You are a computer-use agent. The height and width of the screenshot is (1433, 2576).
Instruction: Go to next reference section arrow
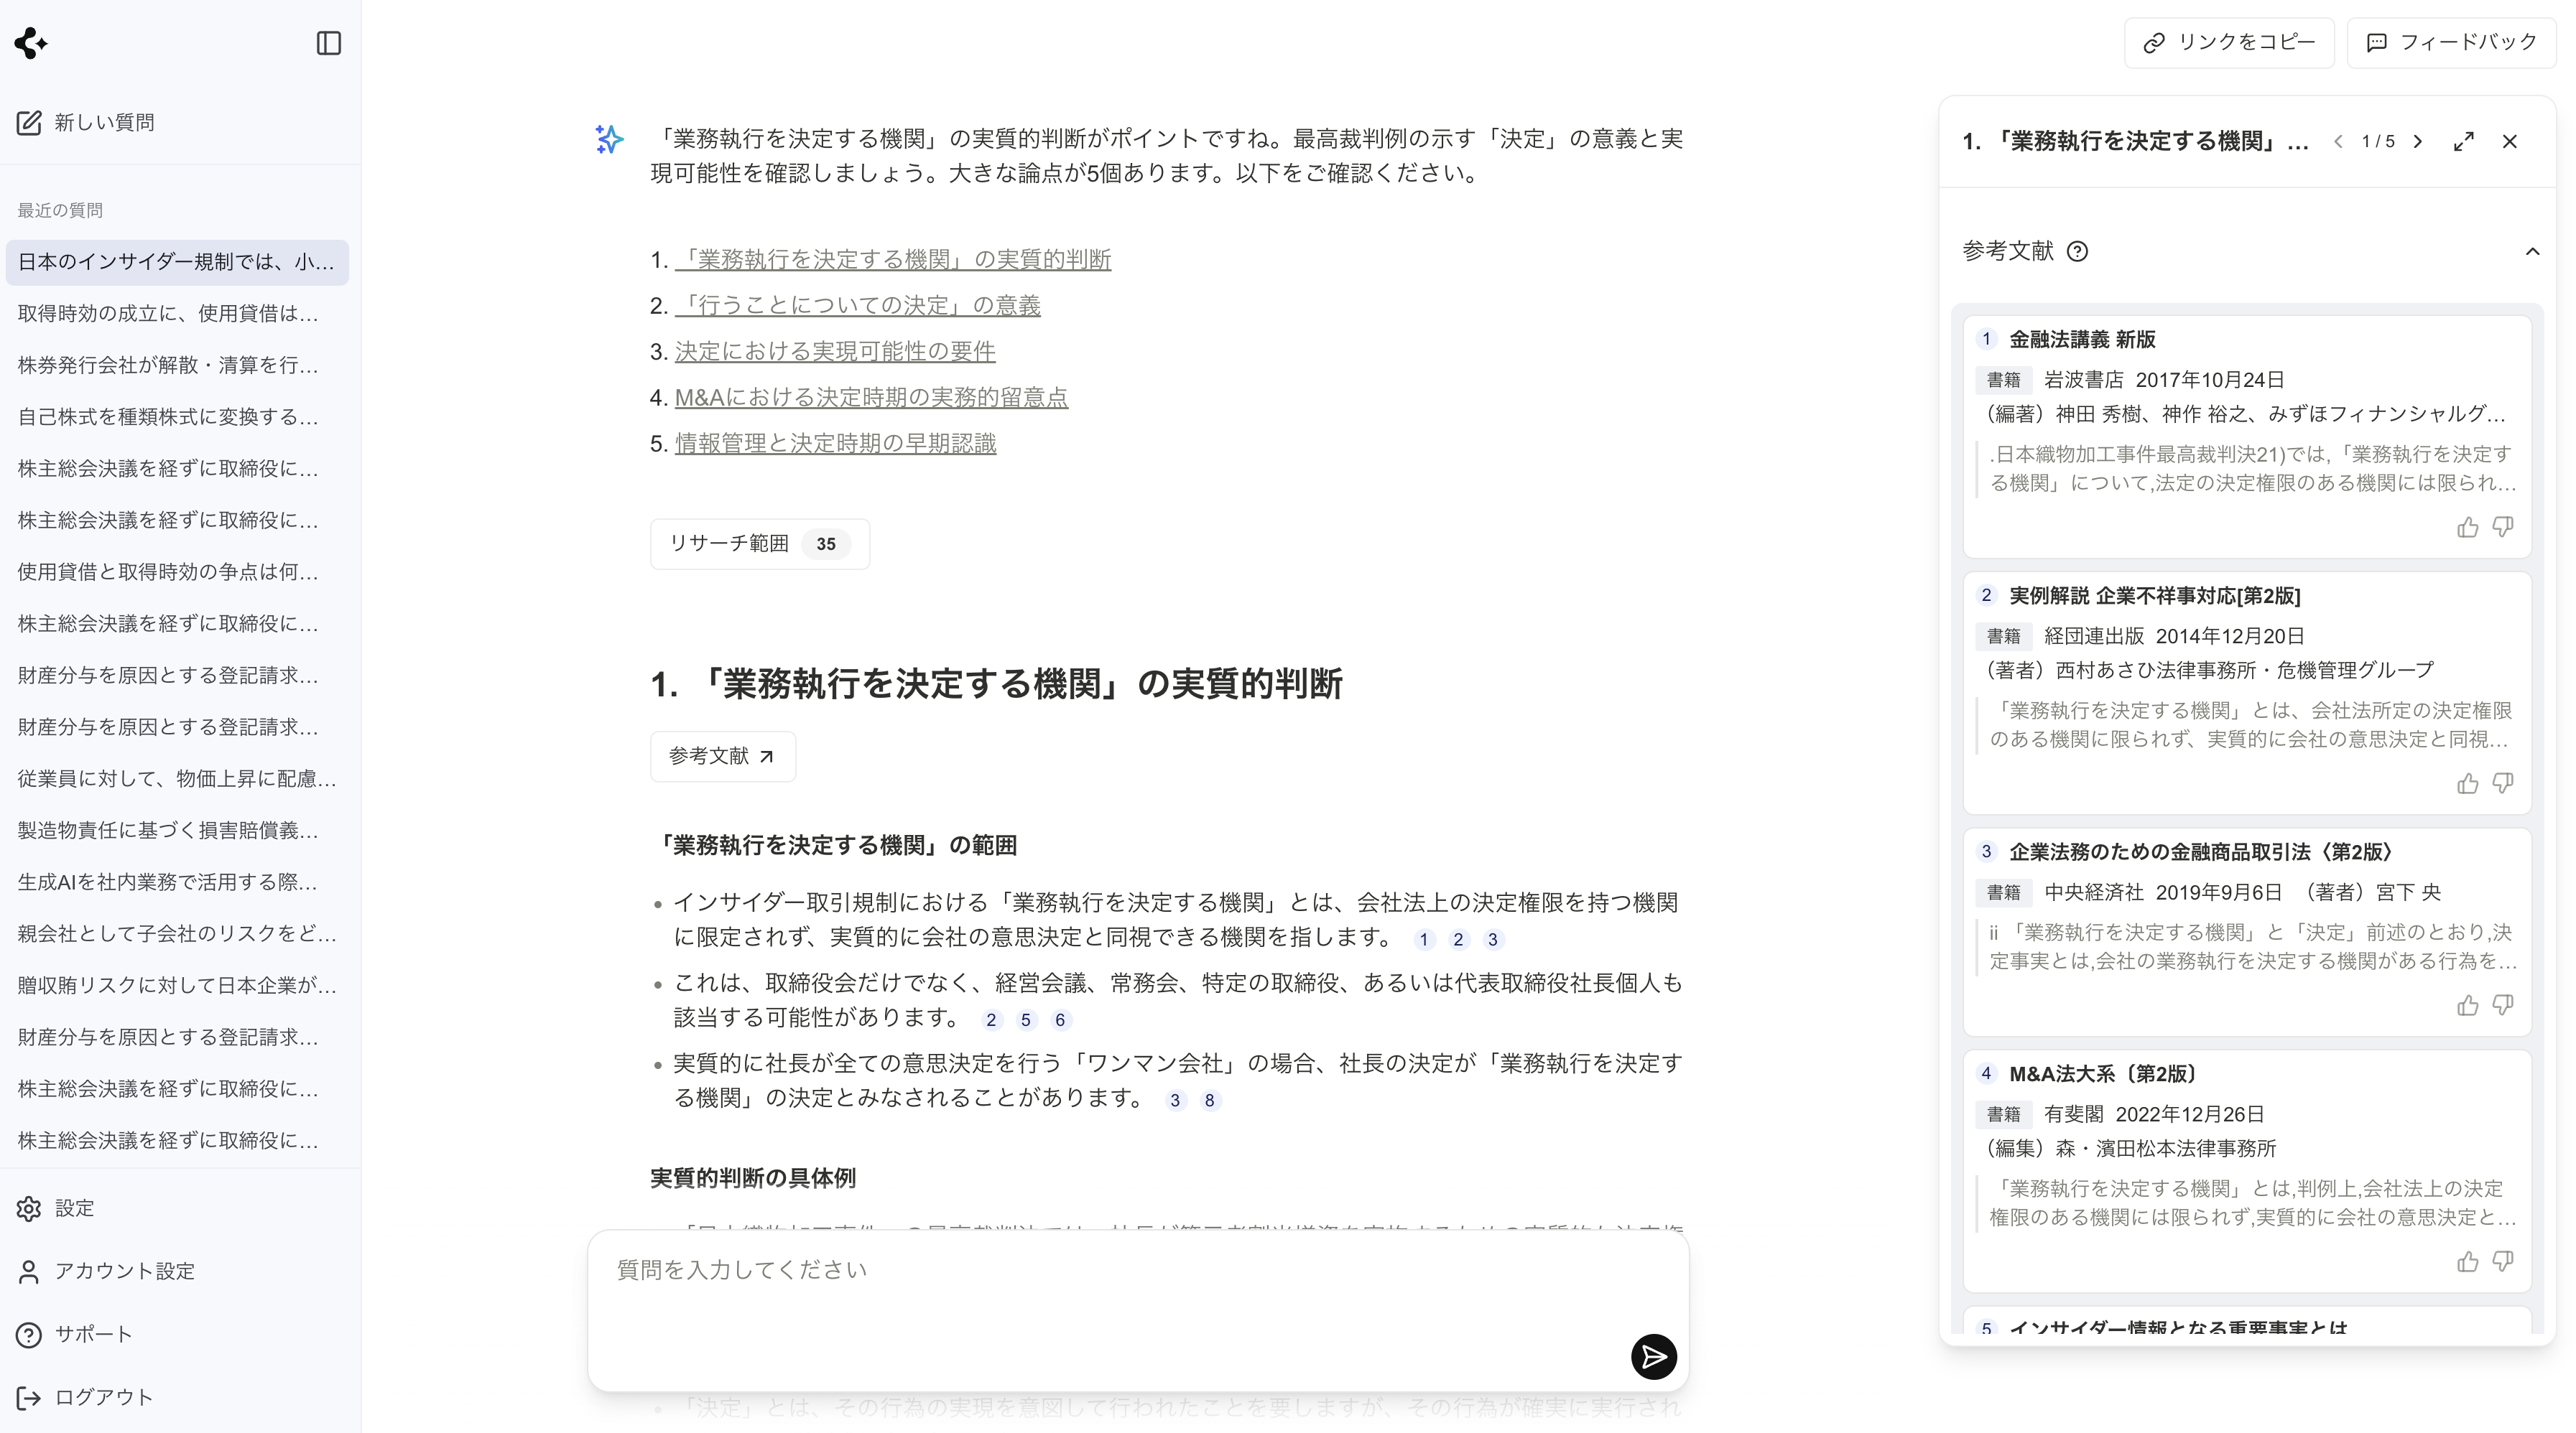pos(2418,142)
